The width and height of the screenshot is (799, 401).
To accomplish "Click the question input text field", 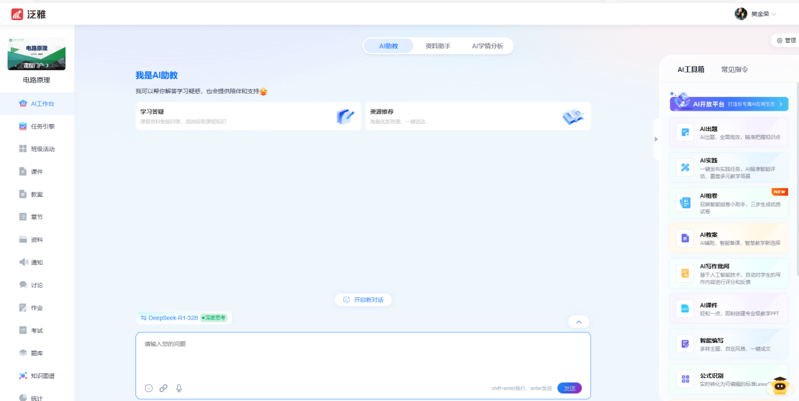I will [x=363, y=356].
